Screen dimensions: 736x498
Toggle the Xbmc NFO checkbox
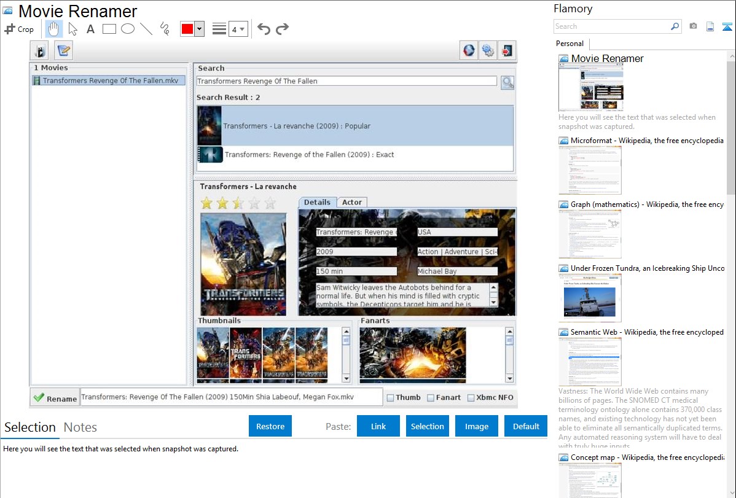tap(471, 398)
